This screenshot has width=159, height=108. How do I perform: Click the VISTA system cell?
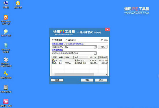coord(68,63)
